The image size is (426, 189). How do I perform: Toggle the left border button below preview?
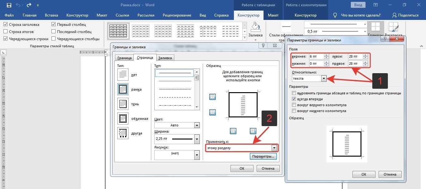233,131
